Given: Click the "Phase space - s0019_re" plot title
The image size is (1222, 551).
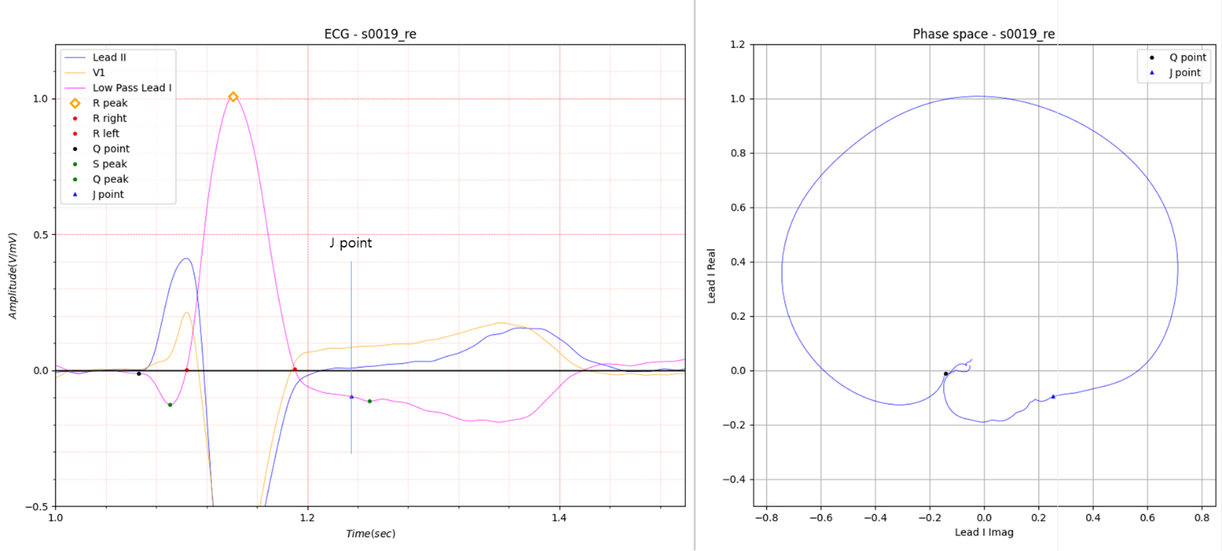Looking at the screenshot, I should coord(983,34).
